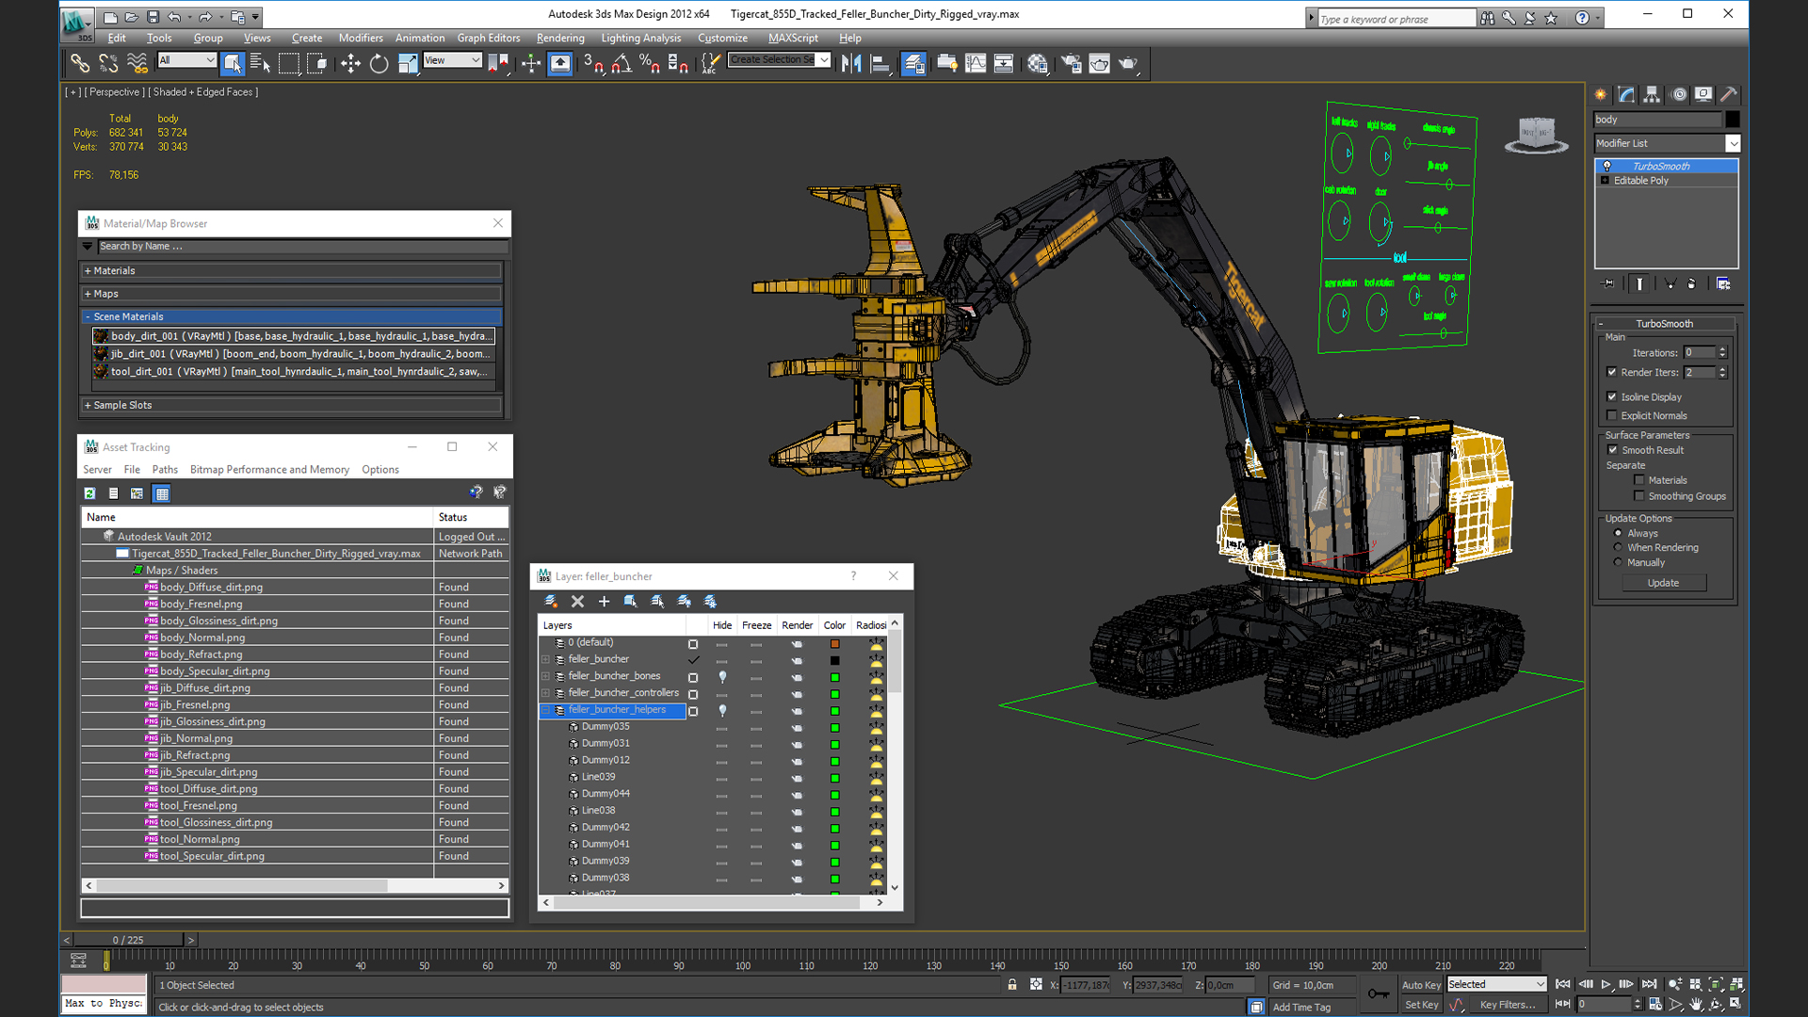This screenshot has height=1017, width=1808.
Task: Click Refresh icon in Asset Tracking
Action: point(89,493)
